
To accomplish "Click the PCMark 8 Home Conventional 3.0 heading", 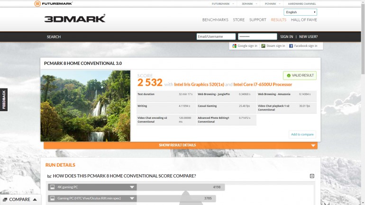I will tap(83, 63).
